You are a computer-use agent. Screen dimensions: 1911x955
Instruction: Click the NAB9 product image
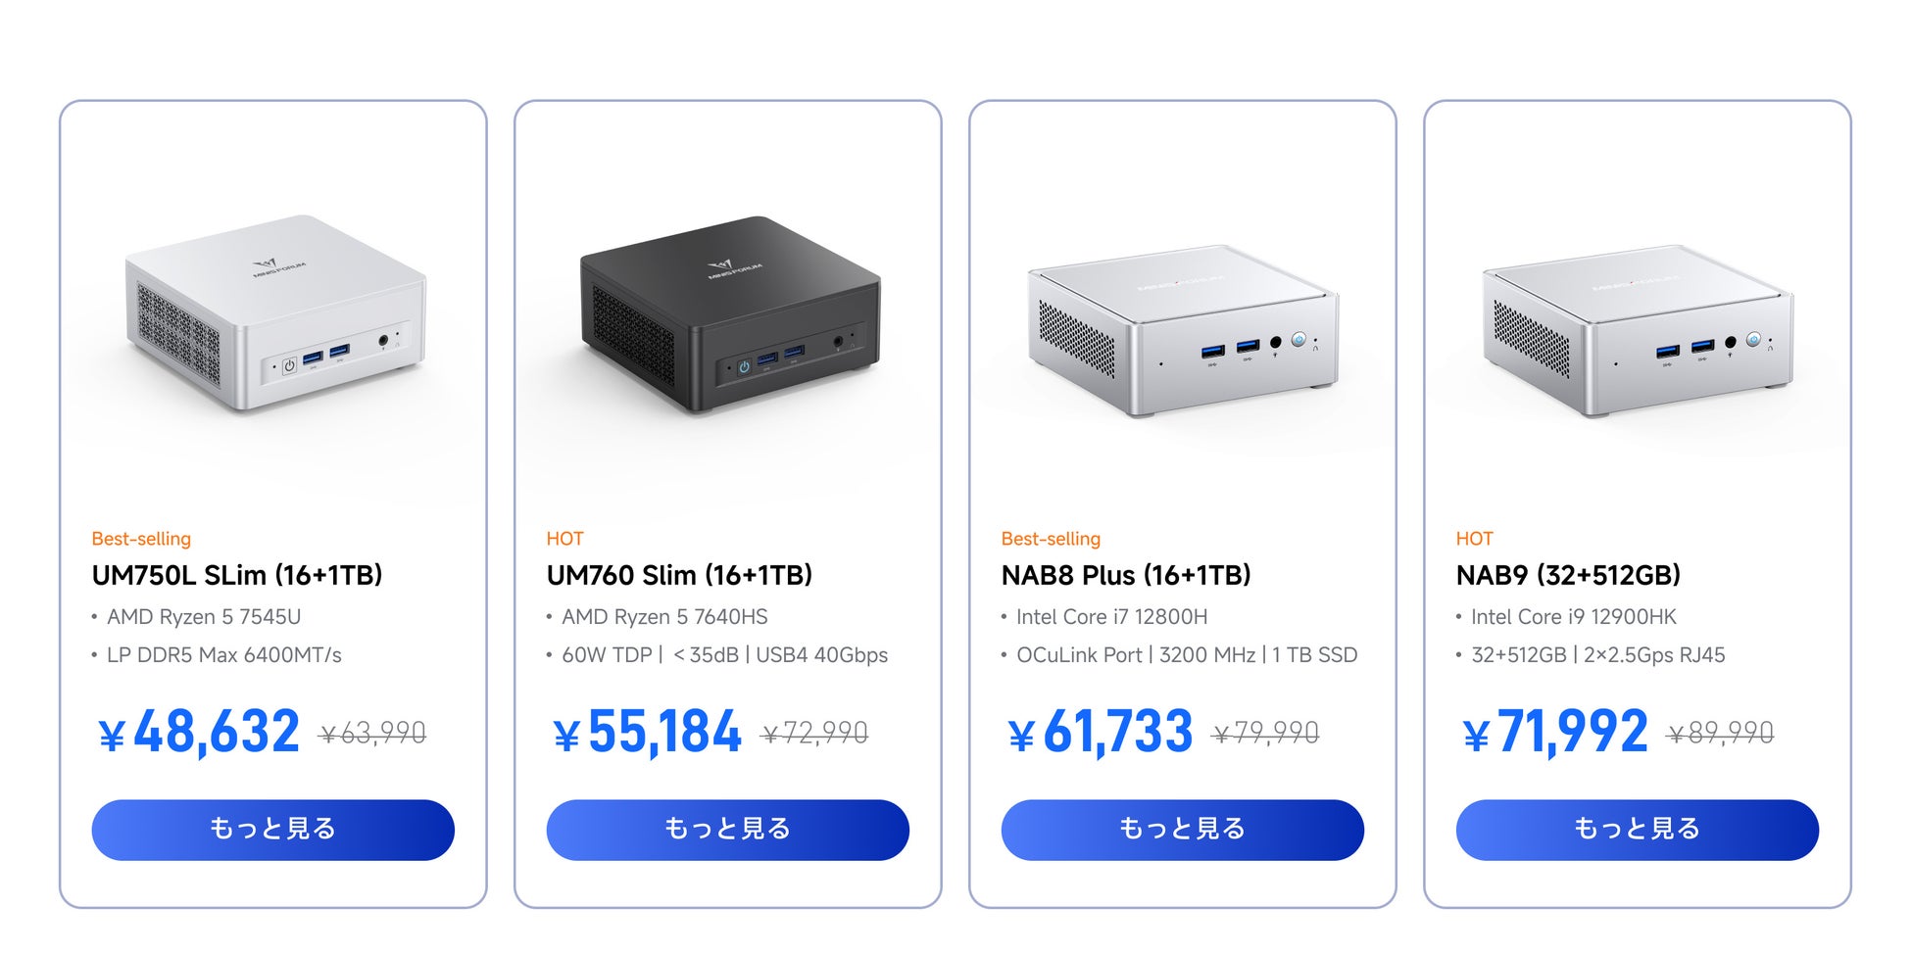(x=1638, y=330)
